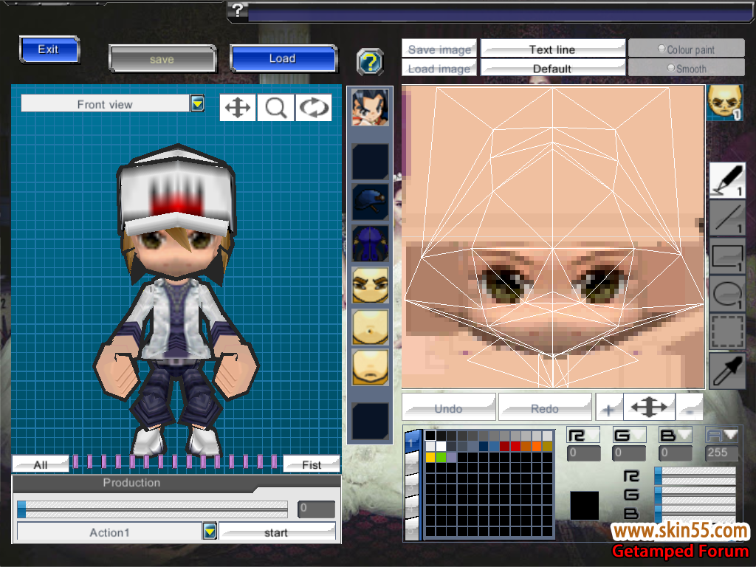Pick the eyedropper color sampler tool
Screen dimensions: 756x567
[727, 371]
